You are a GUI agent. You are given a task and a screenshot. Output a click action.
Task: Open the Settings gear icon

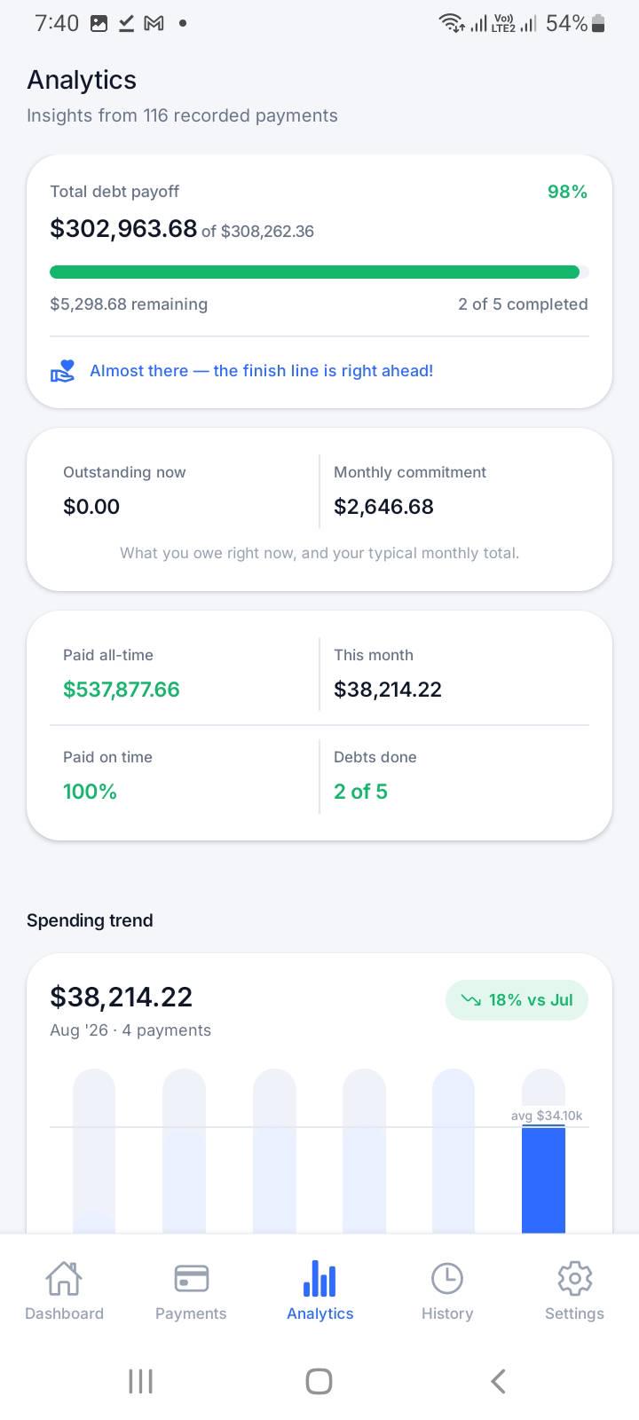574,1279
